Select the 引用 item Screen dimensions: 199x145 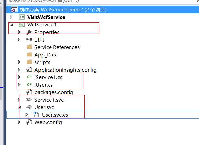click(39, 40)
